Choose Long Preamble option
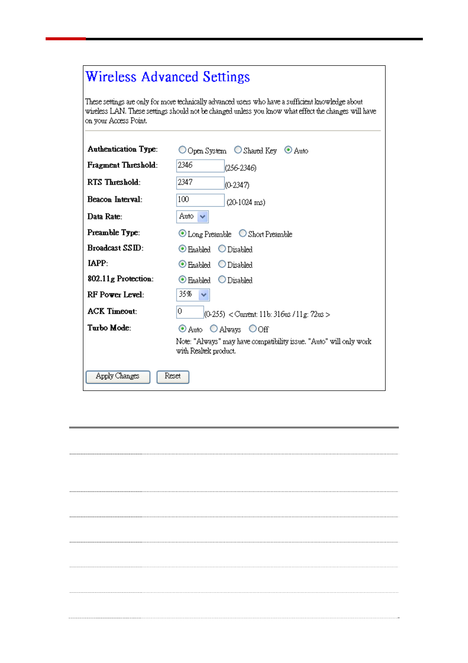Screen dimensions: 468x663 (x=182, y=233)
